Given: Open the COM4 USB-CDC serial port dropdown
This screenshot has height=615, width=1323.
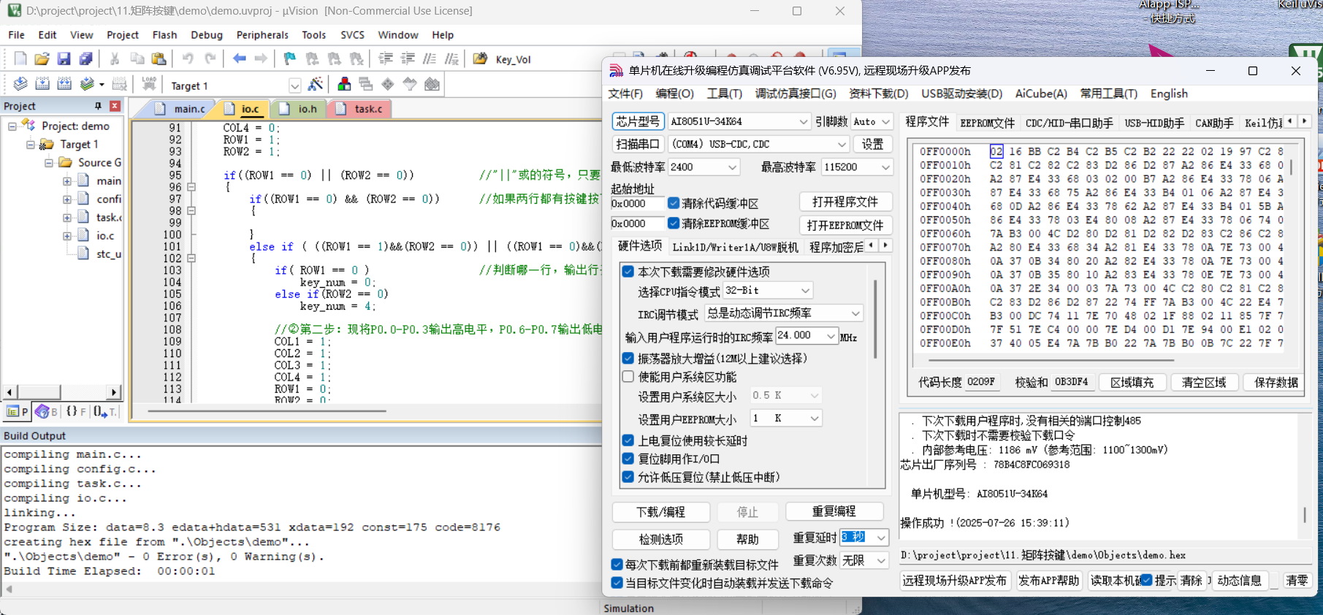Looking at the screenshot, I should click(759, 144).
